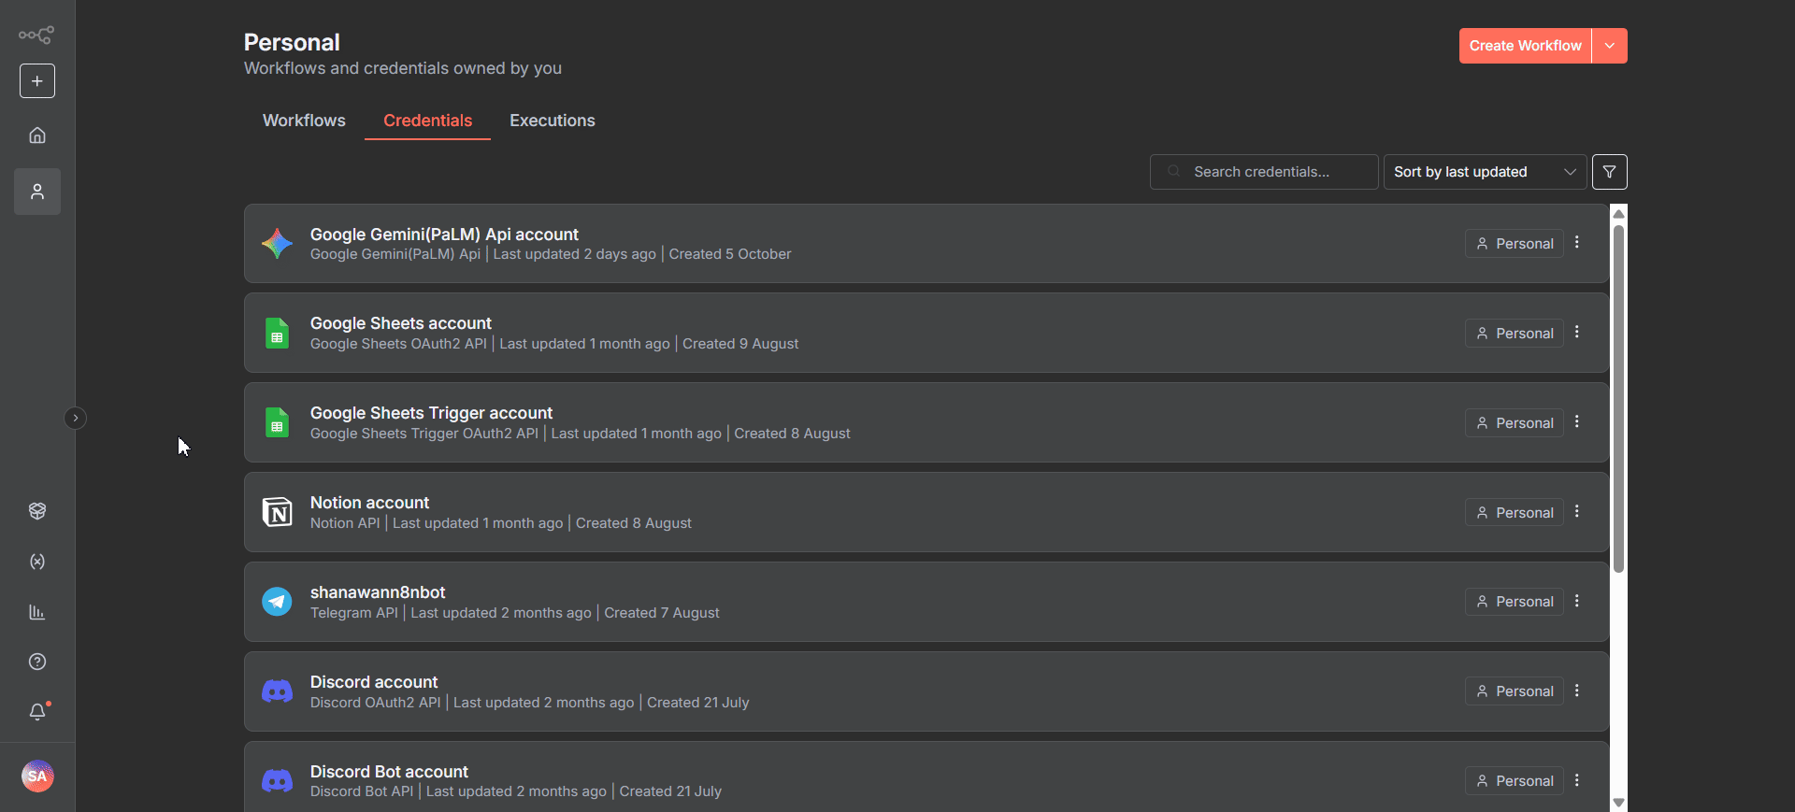
Task: Click the Create Workflow button
Action: pyautogui.click(x=1525, y=45)
